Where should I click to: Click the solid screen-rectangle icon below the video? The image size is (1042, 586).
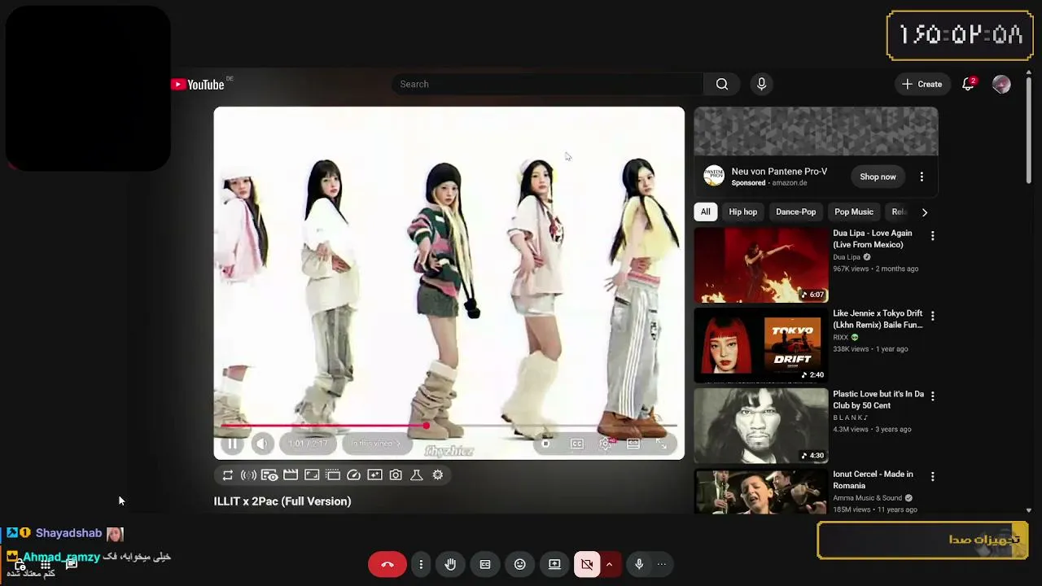pyautogui.click(x=312, y=475)
